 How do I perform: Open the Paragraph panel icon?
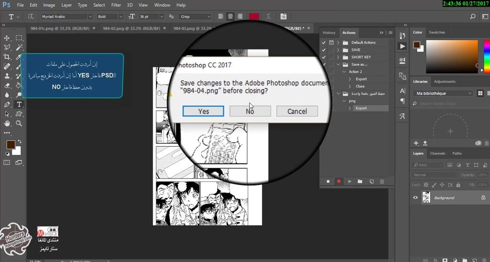point(402,101)
